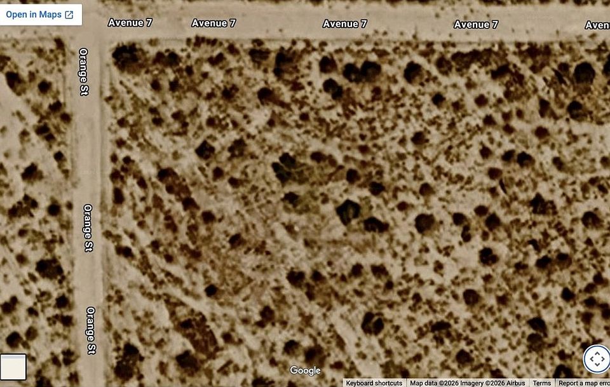Click the middle Orange St label
Screen dimensions: 610x387
pyautogui.click(x=88, y=228)
